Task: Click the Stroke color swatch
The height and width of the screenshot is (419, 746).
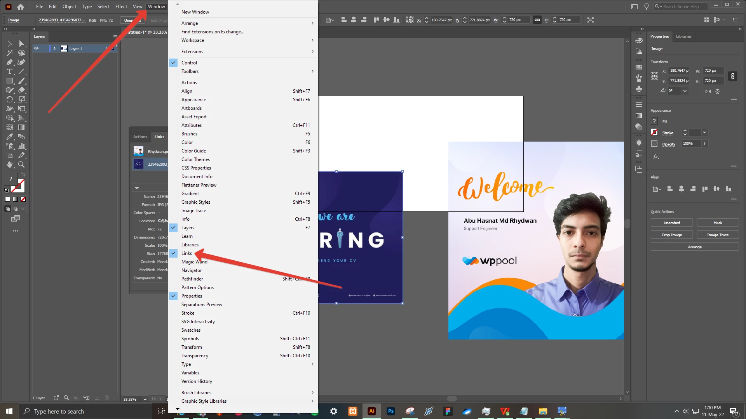Action: coord(655,133)
